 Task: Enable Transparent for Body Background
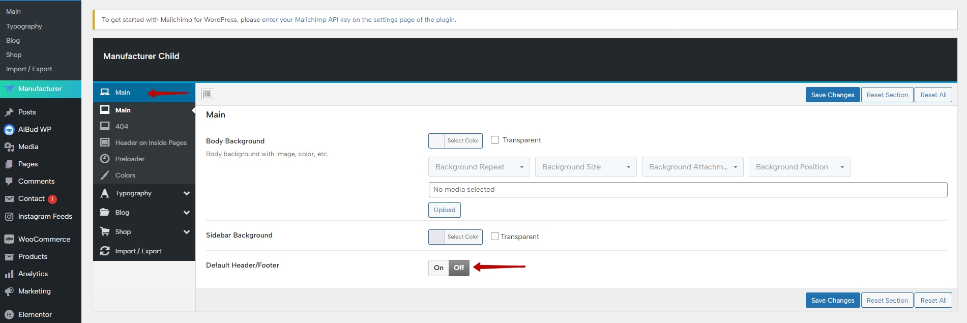coord(495,140)
